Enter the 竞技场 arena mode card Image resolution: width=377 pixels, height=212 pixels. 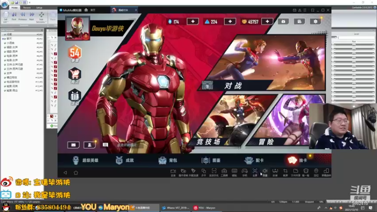234,121
